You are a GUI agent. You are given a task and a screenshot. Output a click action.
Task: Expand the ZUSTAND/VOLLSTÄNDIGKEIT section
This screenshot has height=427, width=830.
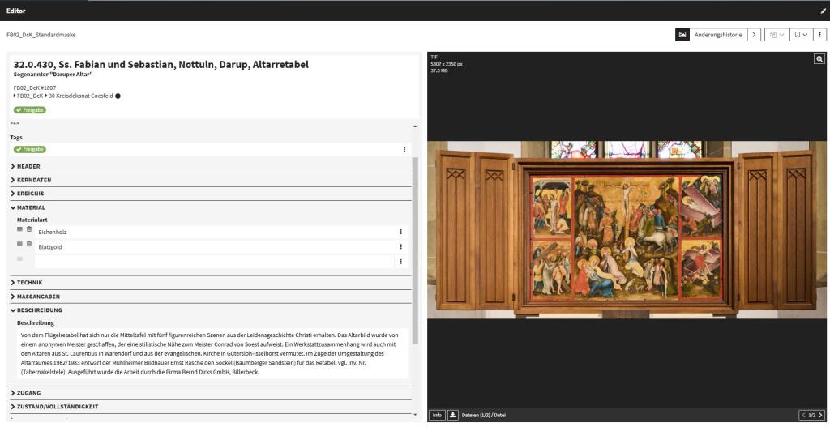click(x=57, y=407)
